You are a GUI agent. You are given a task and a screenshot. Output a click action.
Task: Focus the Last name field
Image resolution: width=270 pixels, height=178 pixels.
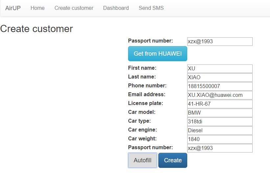pos(220,78)
